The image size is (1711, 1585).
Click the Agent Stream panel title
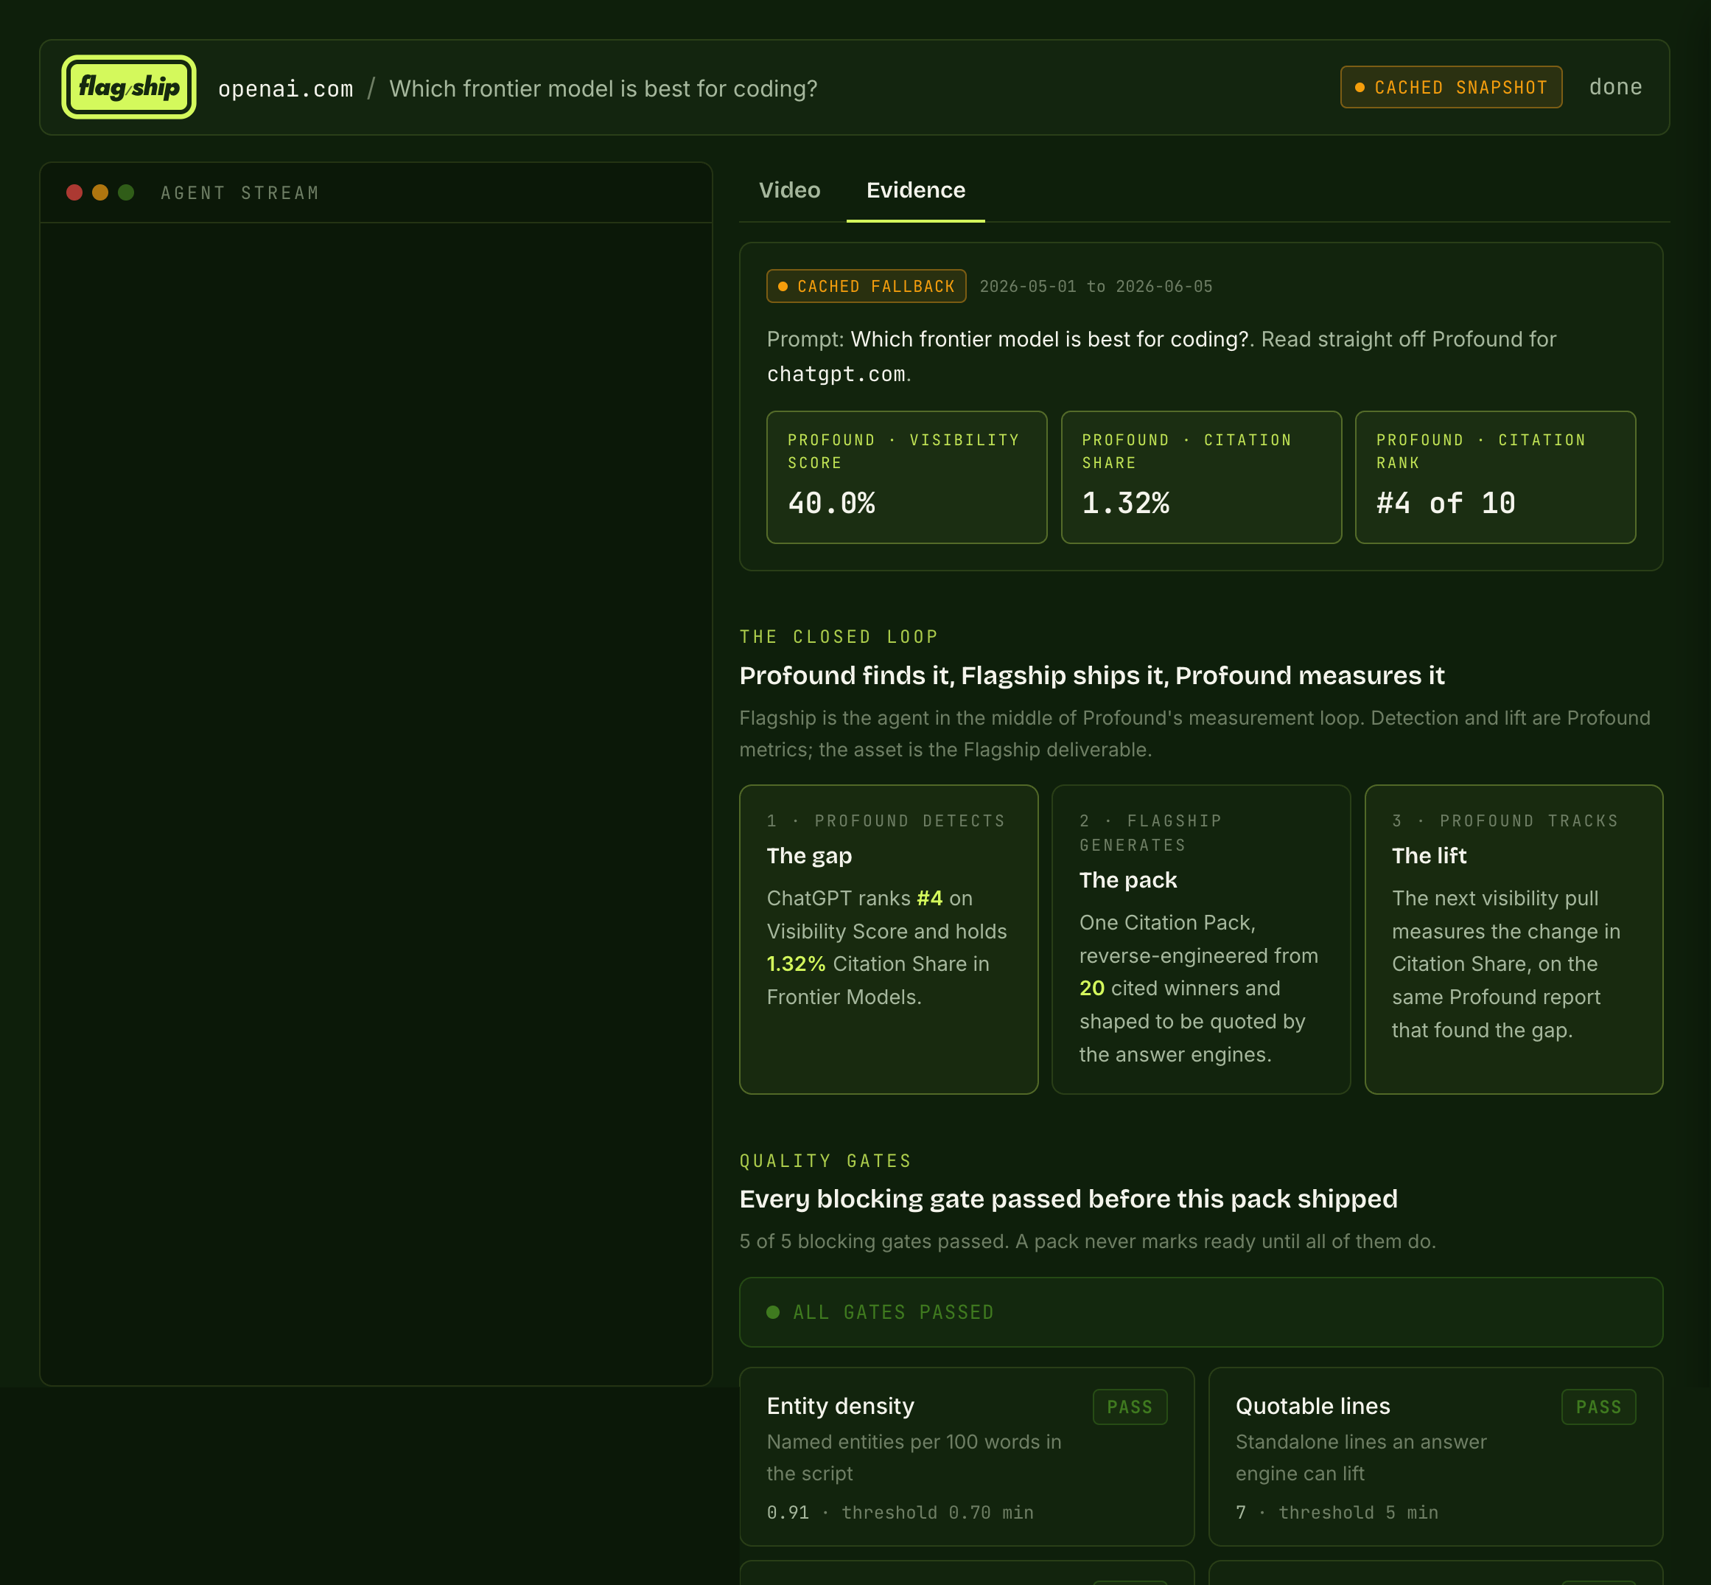click(240, 193)
